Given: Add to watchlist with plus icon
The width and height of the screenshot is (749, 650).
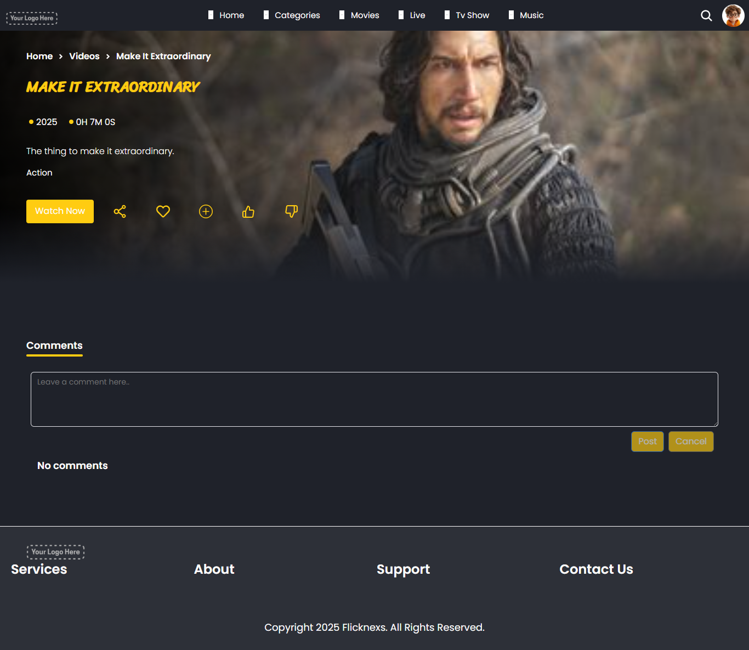Looking at the screenshot, I should (x=206, y=212).
